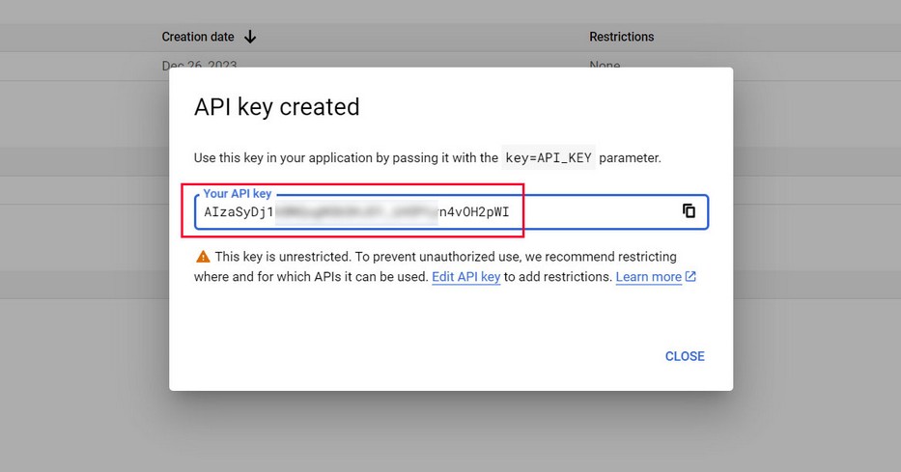Screen dimensions: 901x472
Task: Click the "API key created" dialog title
Action: pyautogui.click(x=277, y=107)
